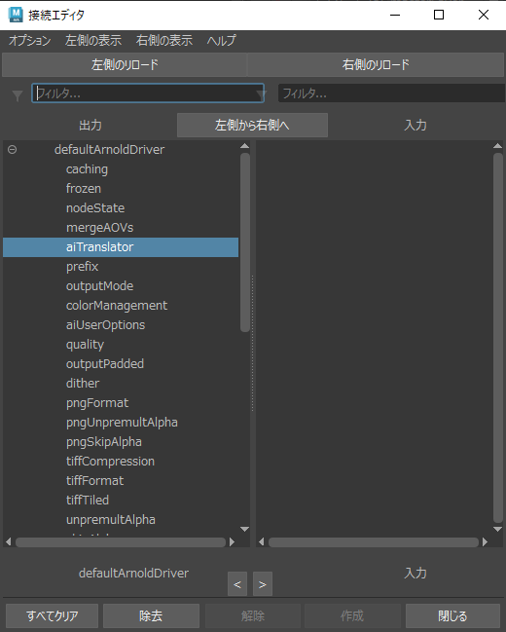Screen dimensions: 506x632
Task: Maximize the 接続エディタ window
Action: pos(439,15)
